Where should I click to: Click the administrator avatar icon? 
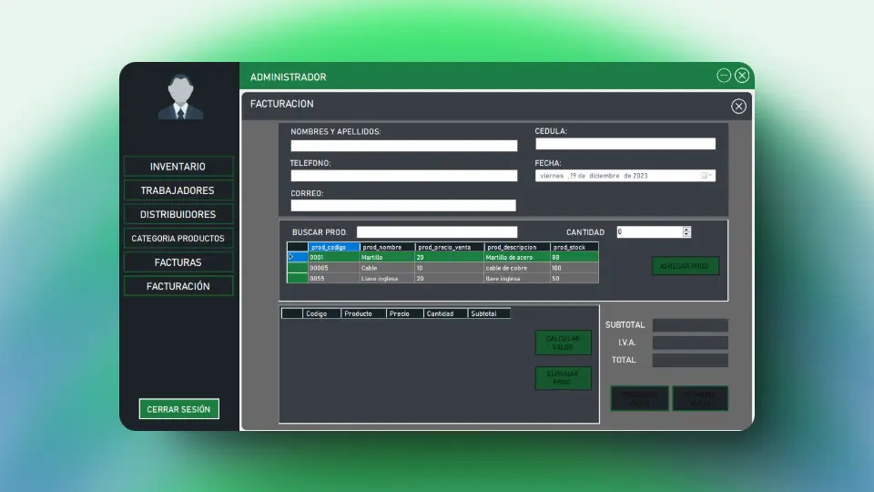(180, 97)
